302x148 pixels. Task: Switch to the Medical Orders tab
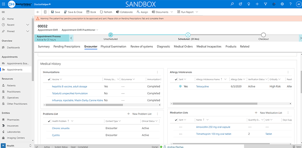point(183,47)
